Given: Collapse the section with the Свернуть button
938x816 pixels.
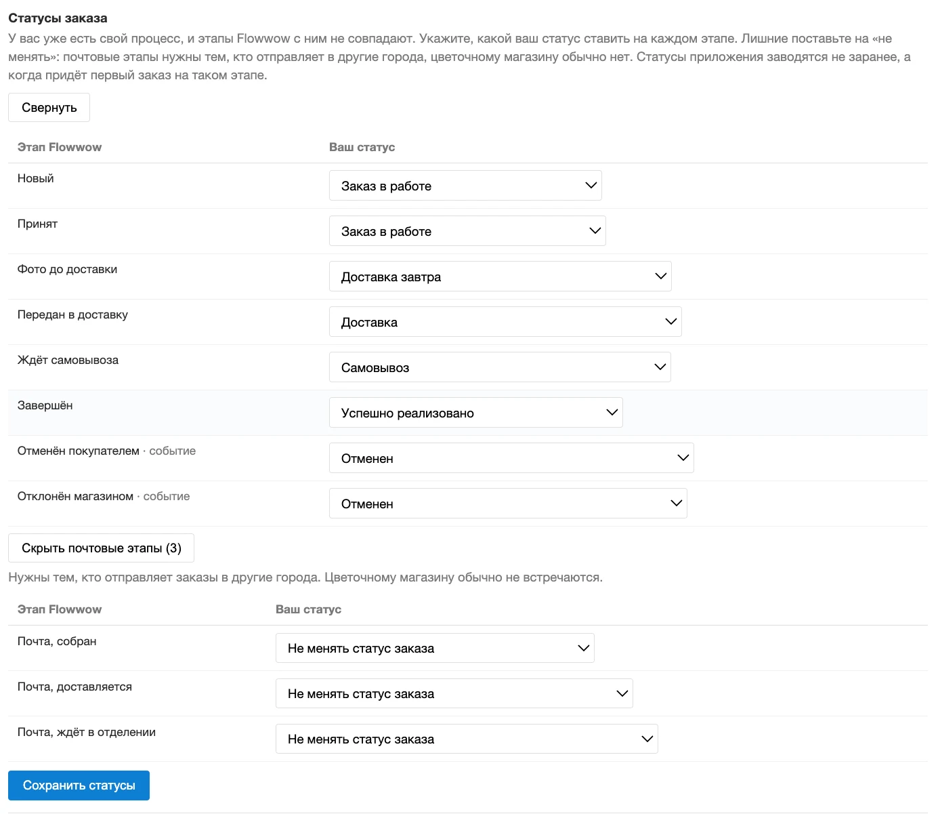Looking at the screenshot, I should point(49,108).
